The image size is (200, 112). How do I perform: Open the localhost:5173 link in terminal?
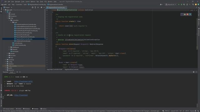23,82
